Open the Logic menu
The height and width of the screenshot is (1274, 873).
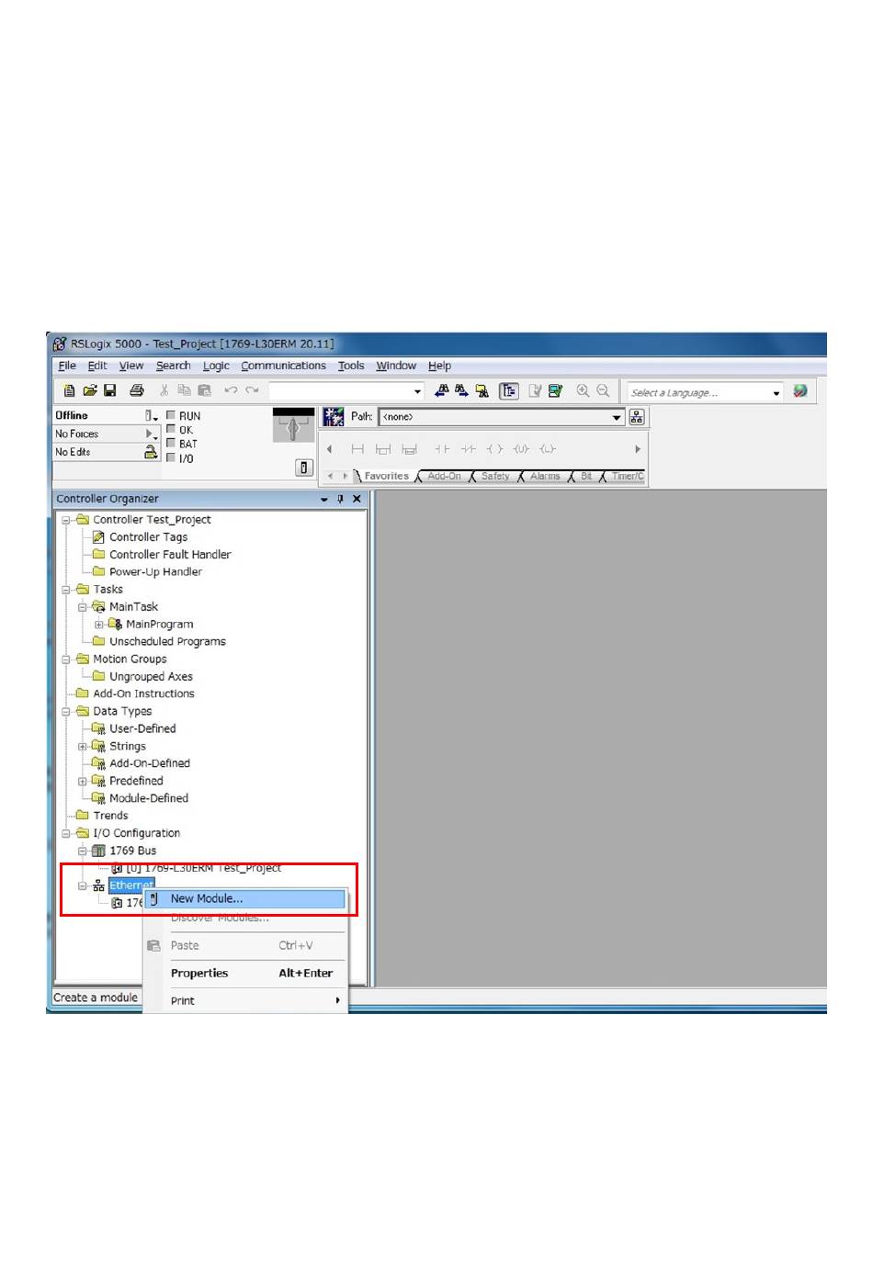pyautogui.click(x=216, y=366)
